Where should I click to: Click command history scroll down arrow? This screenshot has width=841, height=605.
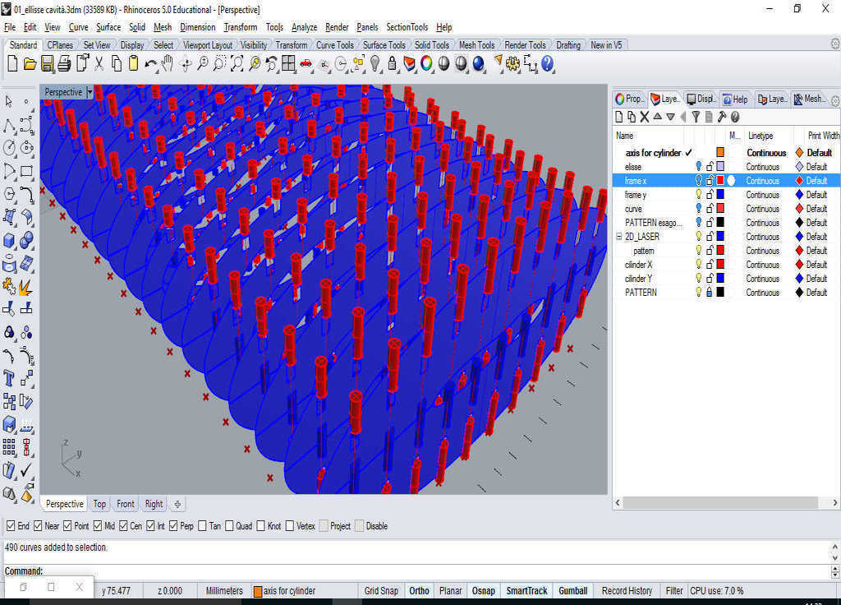click(x=834, y=557)
